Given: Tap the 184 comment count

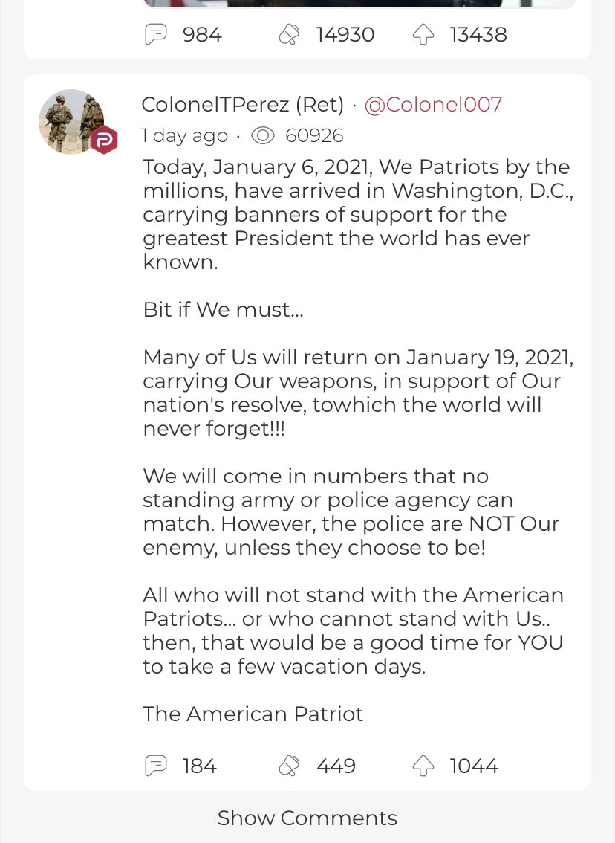Looking at the screenshot, I should point(199,766).
